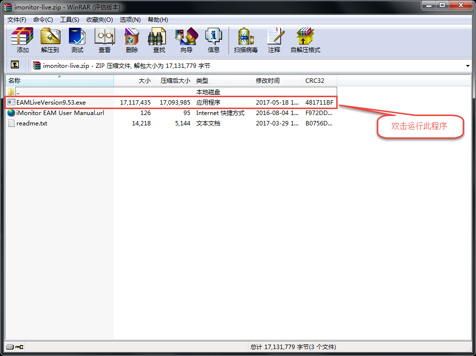Image resolution: width=476 pixels, height=356 pixels.
Task: Click the Internet 快捷方式 type cell
Action: (220, 113)
